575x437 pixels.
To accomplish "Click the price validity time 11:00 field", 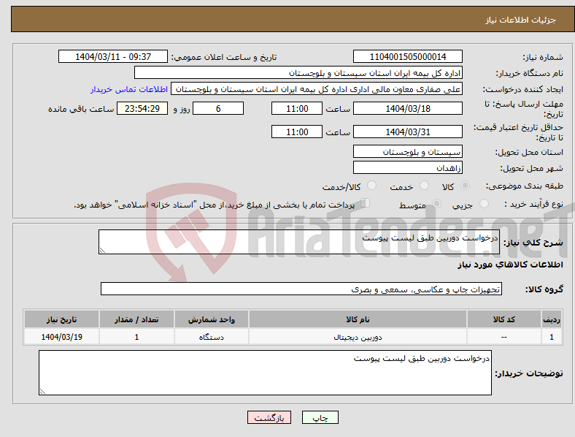I will [297, 132].
